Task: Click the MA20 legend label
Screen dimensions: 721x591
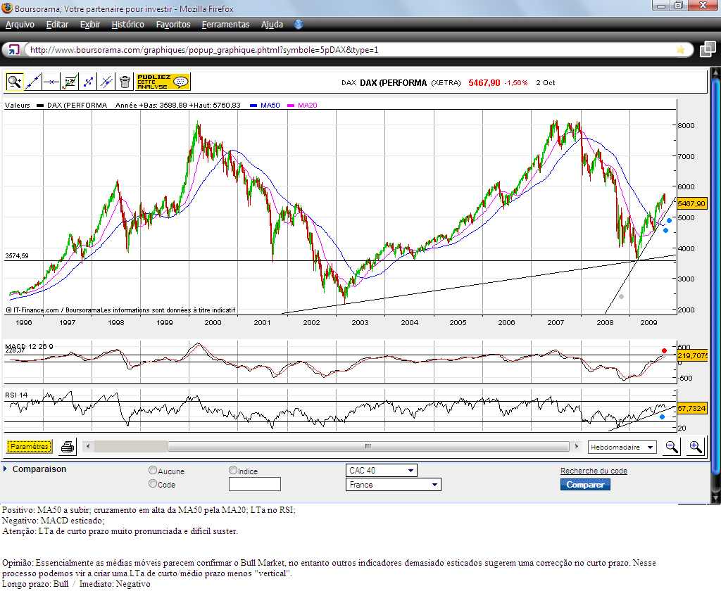Action: point(307,106)
